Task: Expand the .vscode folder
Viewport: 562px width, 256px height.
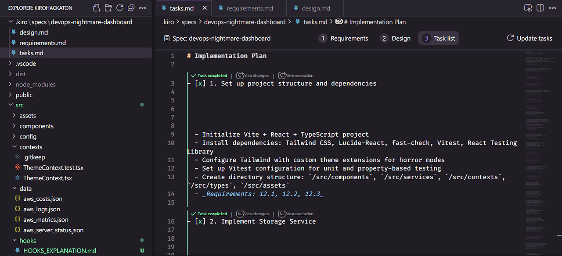Action: (x=11, y=64)
